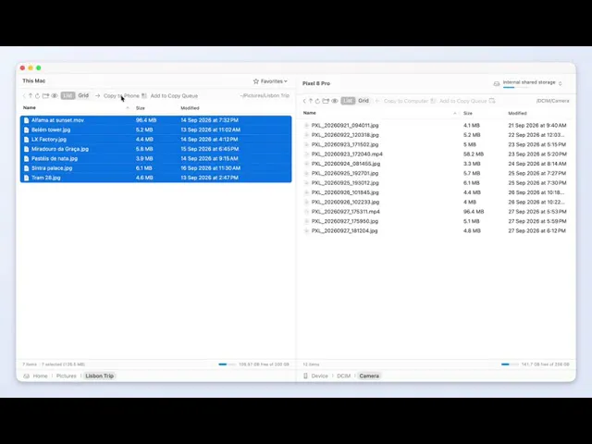
Task: Click file icon of Alfama at sunset.mov
Action: pos(26,120)
